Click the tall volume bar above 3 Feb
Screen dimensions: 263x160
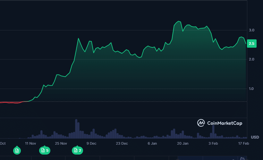tap(213, 132)
